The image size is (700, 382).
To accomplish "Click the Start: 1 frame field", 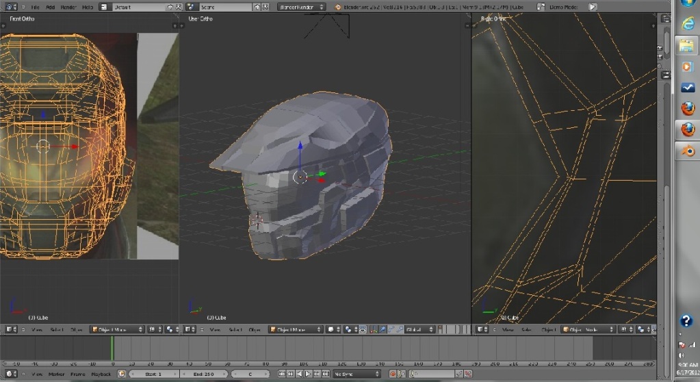I will click(154, 374).
